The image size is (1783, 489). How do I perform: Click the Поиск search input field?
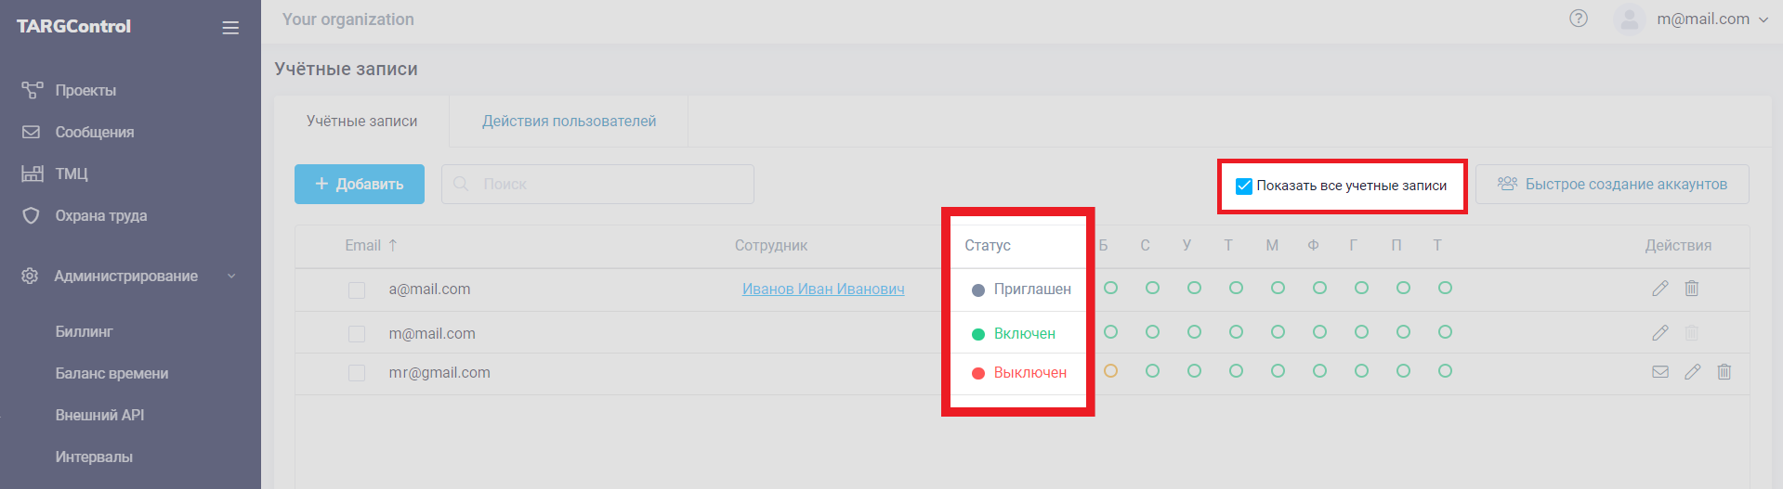coord(597,185)
